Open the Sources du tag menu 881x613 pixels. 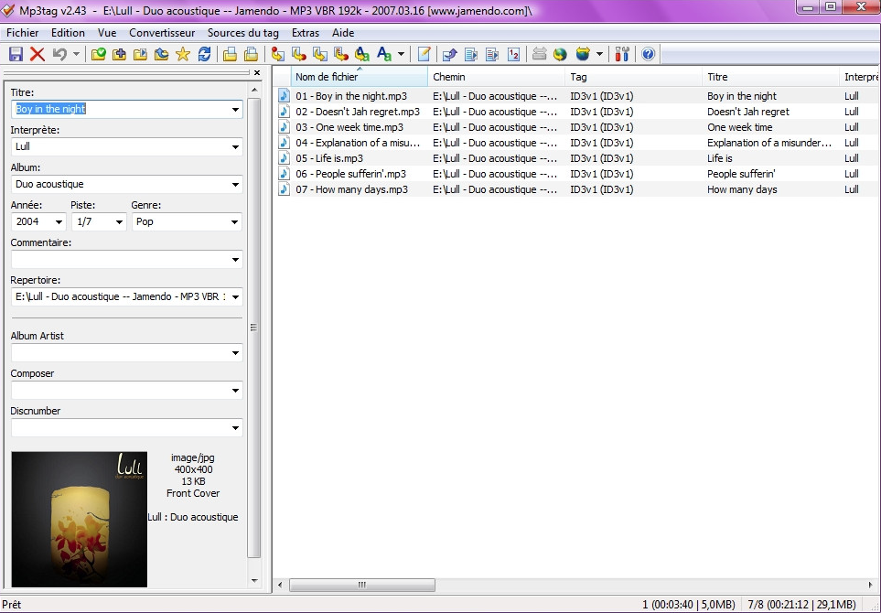[242, 32]
